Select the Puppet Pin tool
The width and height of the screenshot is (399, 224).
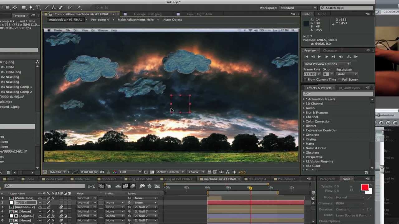79,7
